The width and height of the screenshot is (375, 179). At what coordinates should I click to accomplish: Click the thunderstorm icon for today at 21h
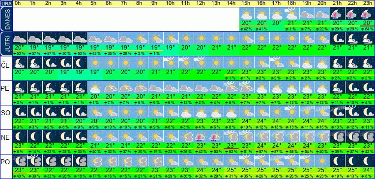(x=338, y=14)
